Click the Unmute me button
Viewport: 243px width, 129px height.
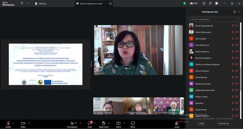click(x=224, y=123)
